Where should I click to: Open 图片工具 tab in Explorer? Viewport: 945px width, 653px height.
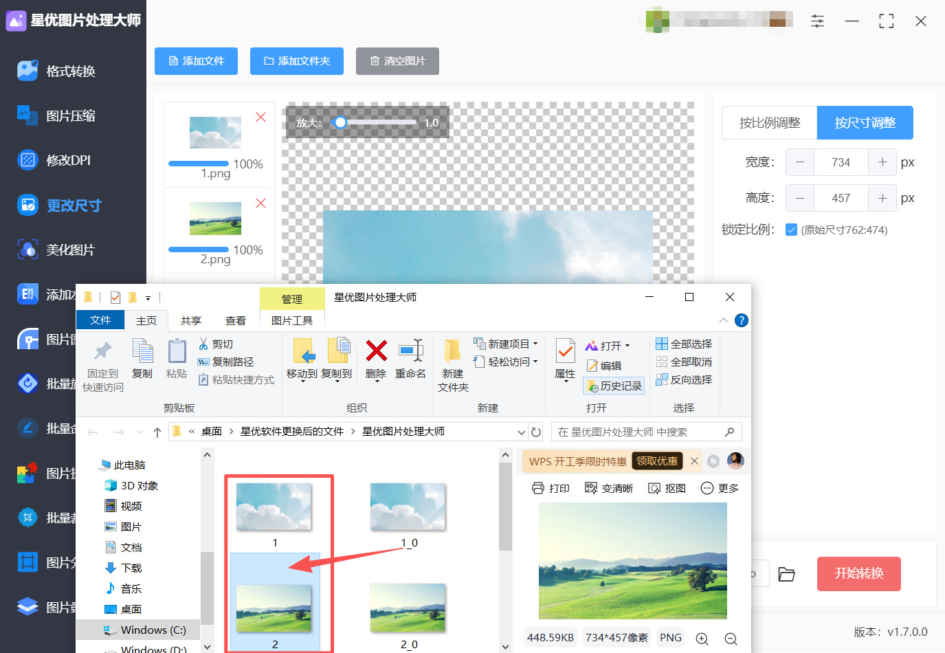tap(292, 320)
